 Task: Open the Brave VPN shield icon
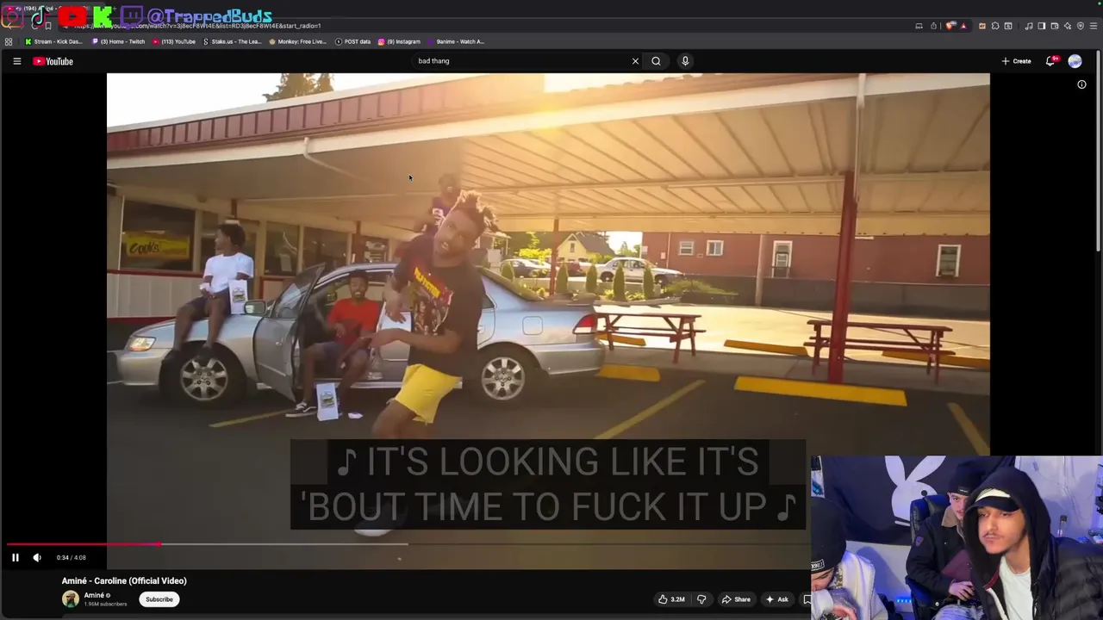1081,26
